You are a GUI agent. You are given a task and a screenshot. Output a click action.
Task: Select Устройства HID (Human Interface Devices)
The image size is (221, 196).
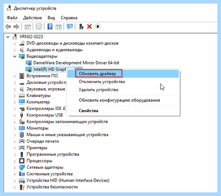pyautogui.click(x=68, y=181)
